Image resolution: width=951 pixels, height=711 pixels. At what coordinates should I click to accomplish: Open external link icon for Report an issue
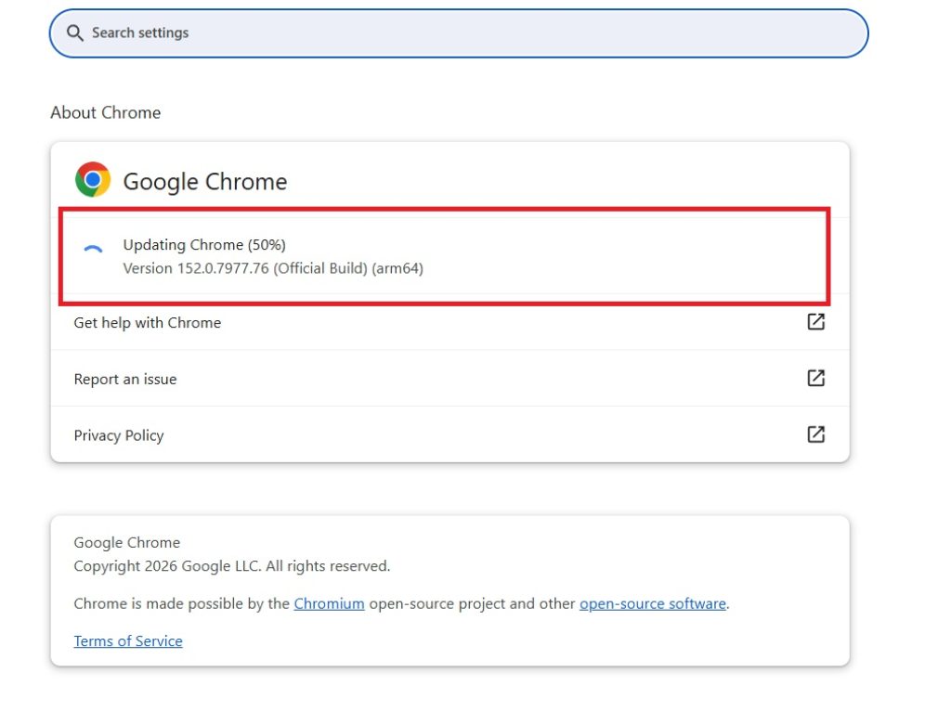click(815, 378)
